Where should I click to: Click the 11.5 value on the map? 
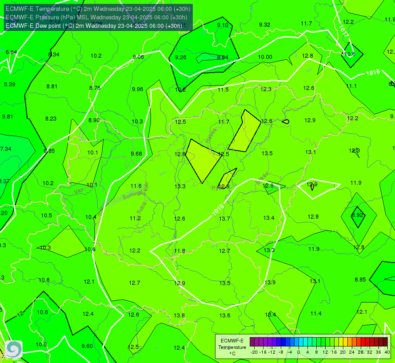(223, 90)
